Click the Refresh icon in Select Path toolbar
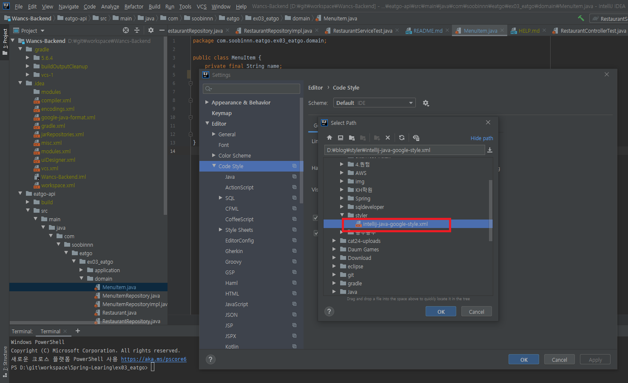Screen dimensions: 628x383 coord(402,138)
